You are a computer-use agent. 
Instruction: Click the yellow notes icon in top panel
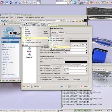click(x=25, y=2)
